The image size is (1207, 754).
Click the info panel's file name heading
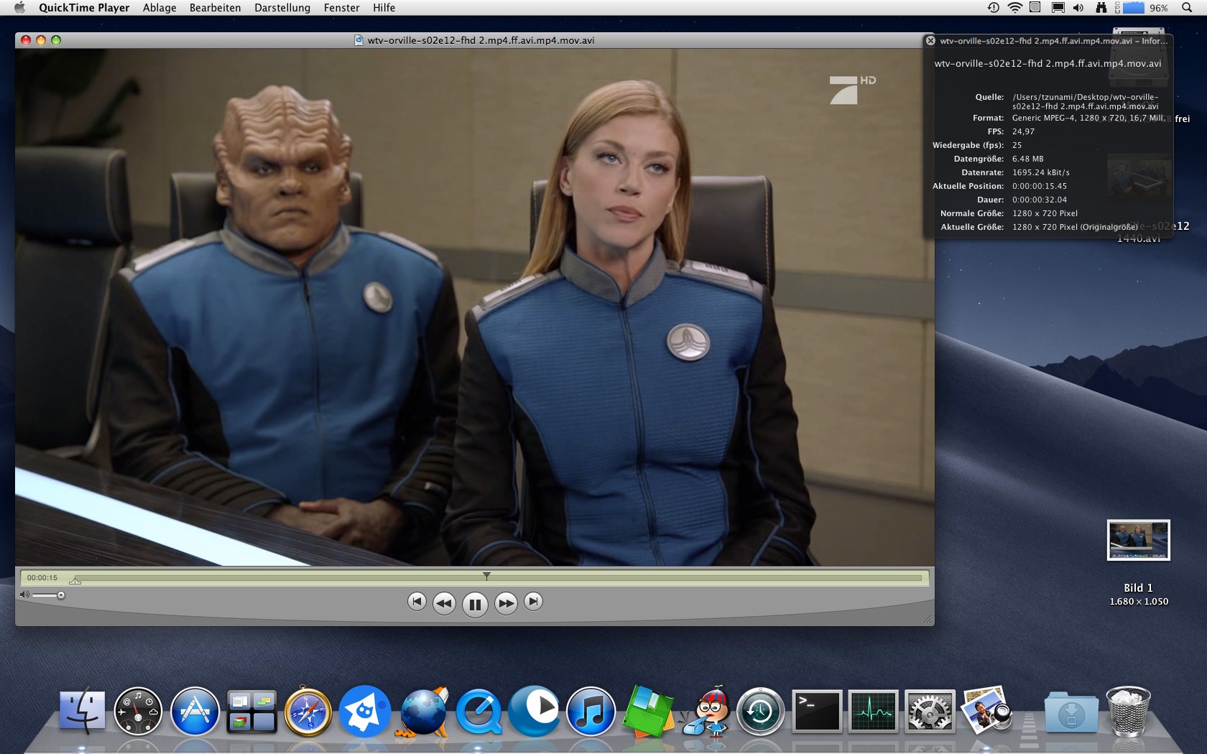pyautogui.click(x=1048, y=63)
